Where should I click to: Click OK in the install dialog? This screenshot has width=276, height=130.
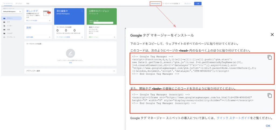(x=268, y=126)
